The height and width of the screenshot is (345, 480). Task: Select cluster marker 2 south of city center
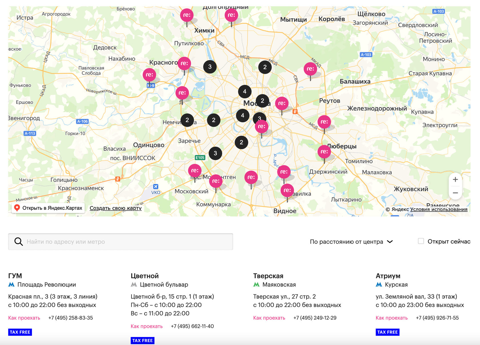241,142
